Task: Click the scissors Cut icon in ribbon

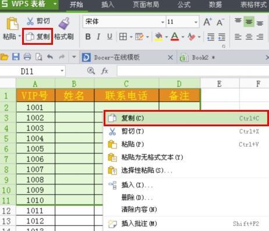Action: click(30, 21)
